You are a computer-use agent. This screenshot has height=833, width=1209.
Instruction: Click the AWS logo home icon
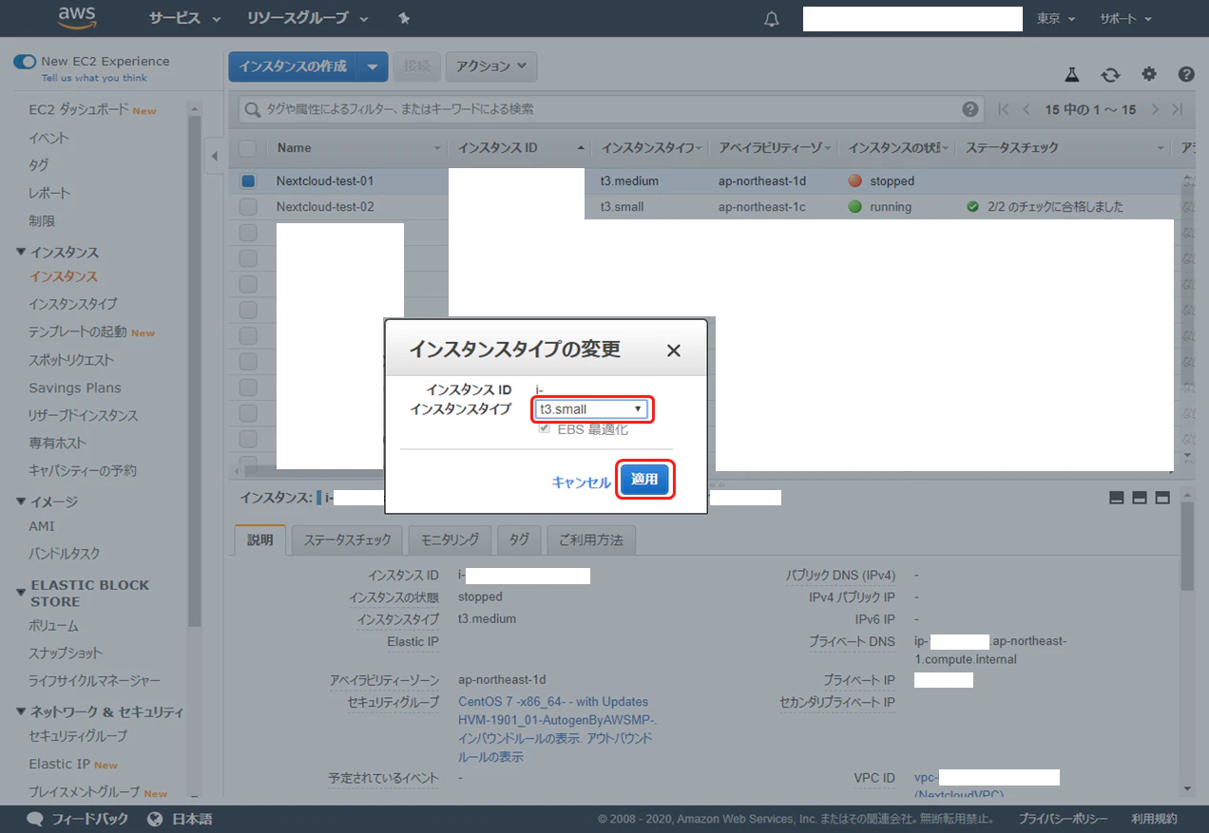coord(76,17)
